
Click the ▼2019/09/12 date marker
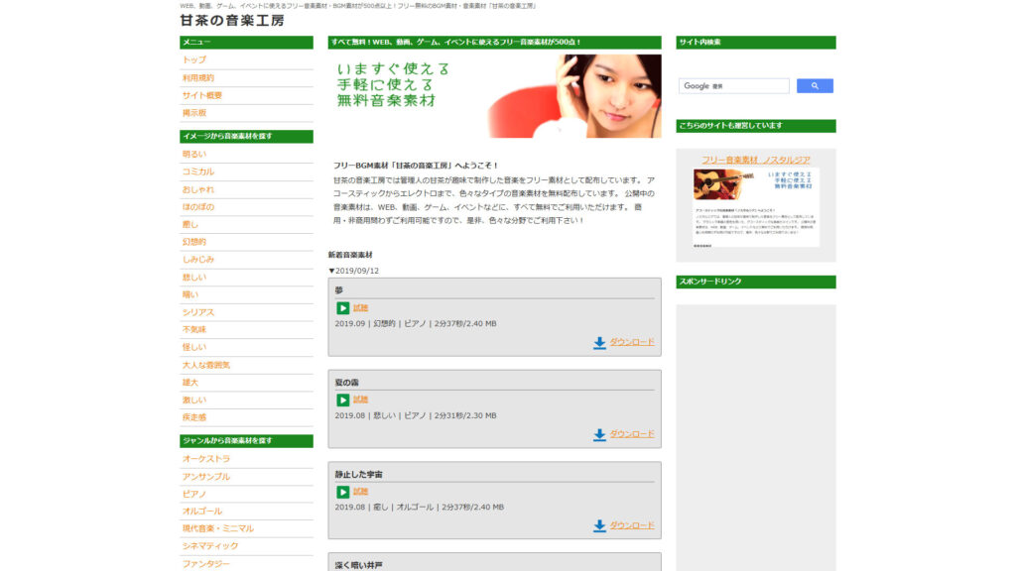[x=353, y=271]
